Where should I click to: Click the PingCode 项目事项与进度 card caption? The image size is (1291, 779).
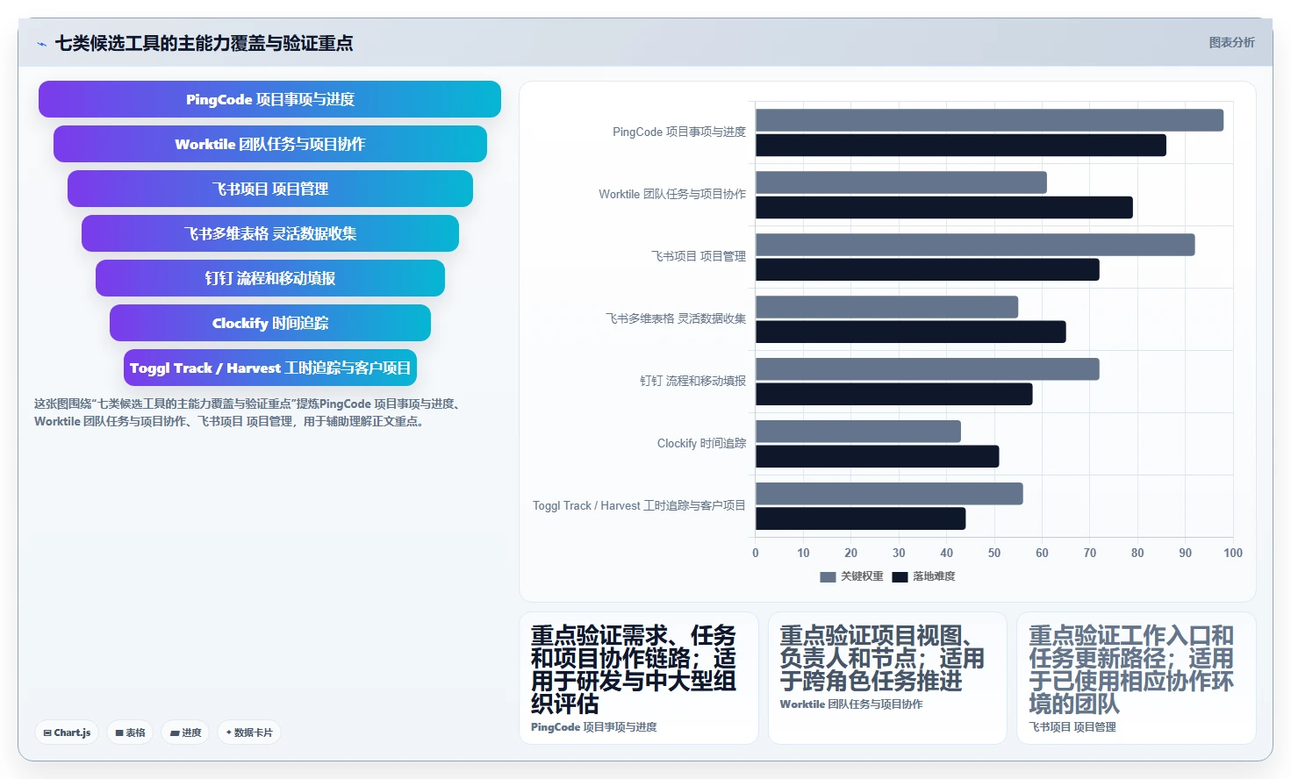594,727
